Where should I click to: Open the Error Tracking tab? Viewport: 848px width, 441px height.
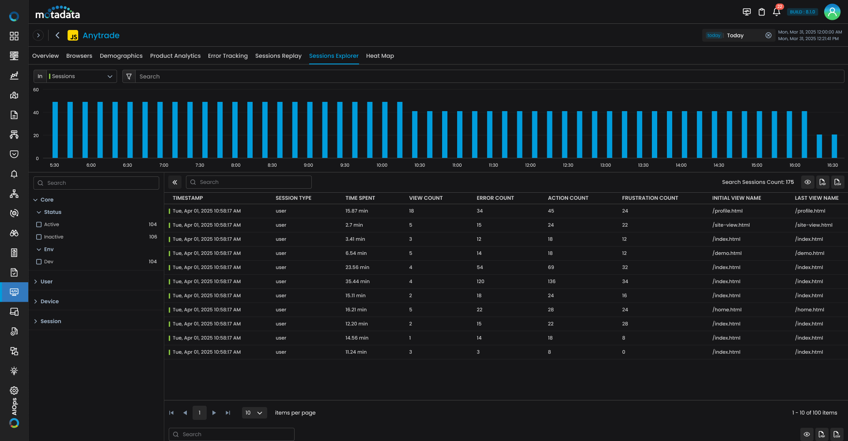pyautogui.click(x=227, y=56)
